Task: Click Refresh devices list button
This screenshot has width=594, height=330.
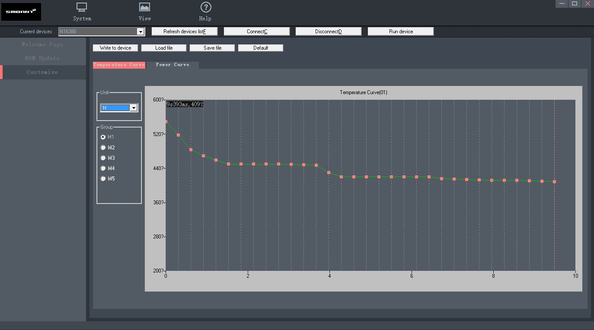Action: [185, 32]
